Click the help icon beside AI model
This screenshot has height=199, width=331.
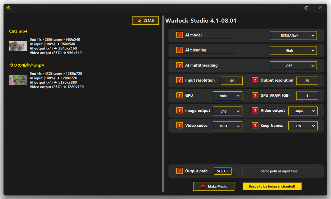pyautogui.click(x=180, y=35)
